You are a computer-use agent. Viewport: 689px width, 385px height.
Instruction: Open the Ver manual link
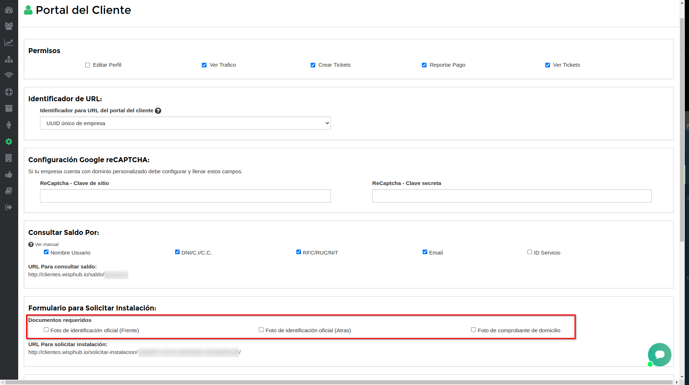tap(46, 245)
